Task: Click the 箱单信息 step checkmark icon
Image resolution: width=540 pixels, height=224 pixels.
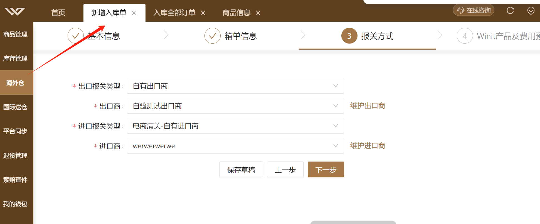Action: coord(213,36)
